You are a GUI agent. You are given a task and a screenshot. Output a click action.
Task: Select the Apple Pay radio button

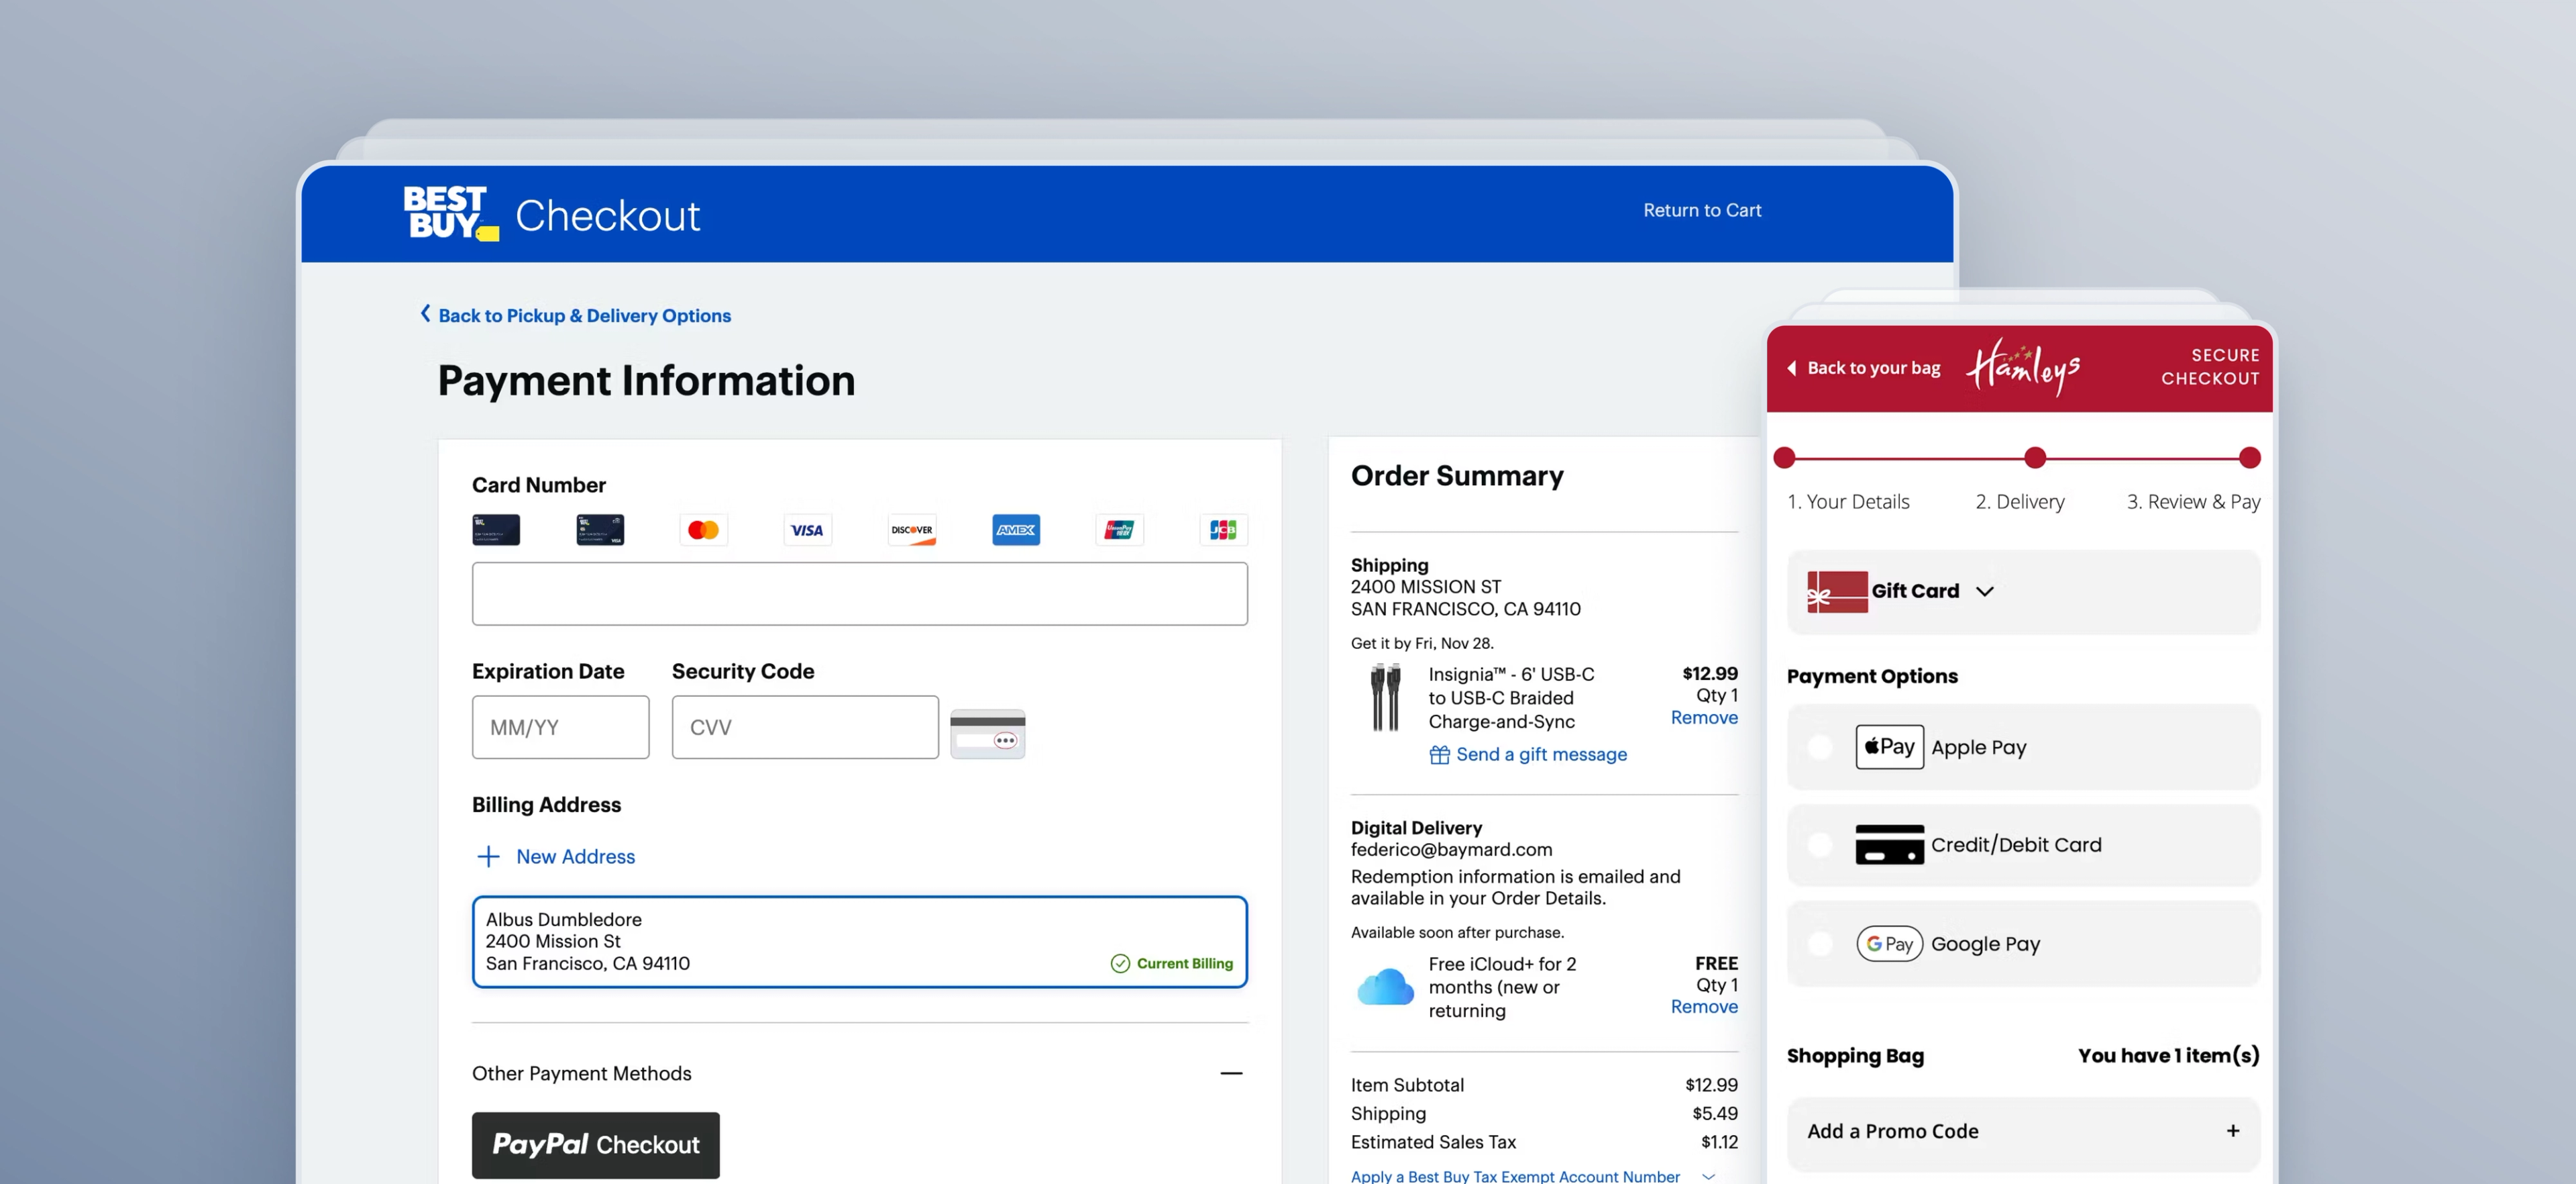point(1820,746)
